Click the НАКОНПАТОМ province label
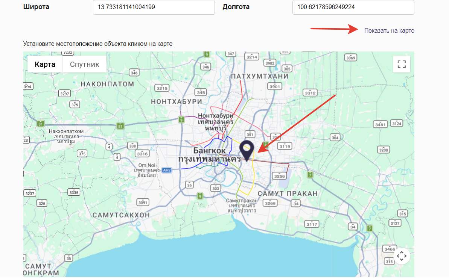This screenshot has height=278, width=449. click(107, 84)
